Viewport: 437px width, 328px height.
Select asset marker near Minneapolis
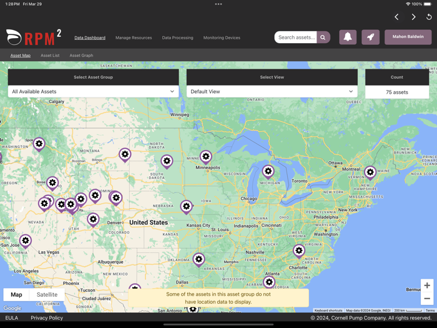coord(205,157)
